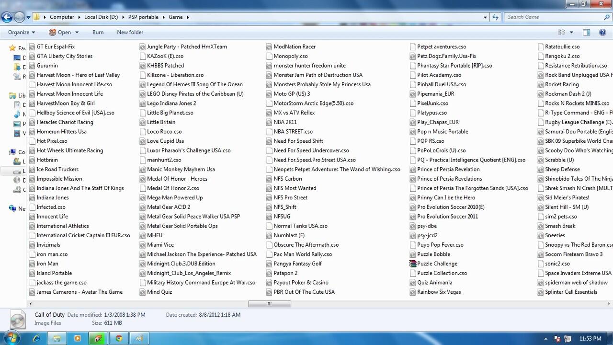Click the Open toolbar button

[60, 32]
